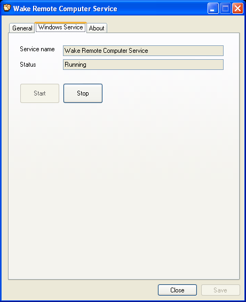Minimize the Wake Remote Computer Service window
Viewport: 246px width, 302px height.
(x=213, y=9)
